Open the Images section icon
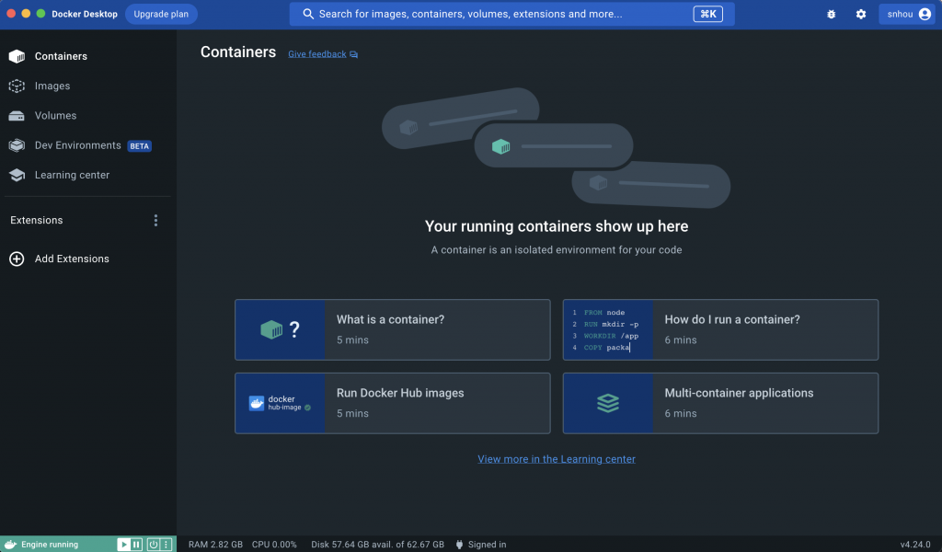 pyautogui.click(x=17, y=86)
